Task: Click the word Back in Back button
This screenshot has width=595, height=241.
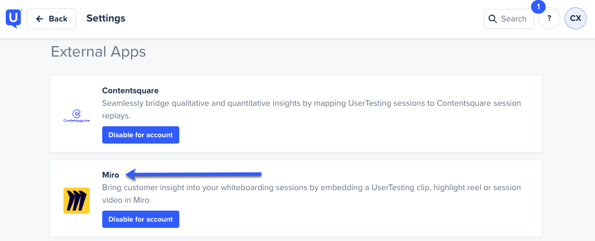Action: pyautogui.click(x=58, y=19)
